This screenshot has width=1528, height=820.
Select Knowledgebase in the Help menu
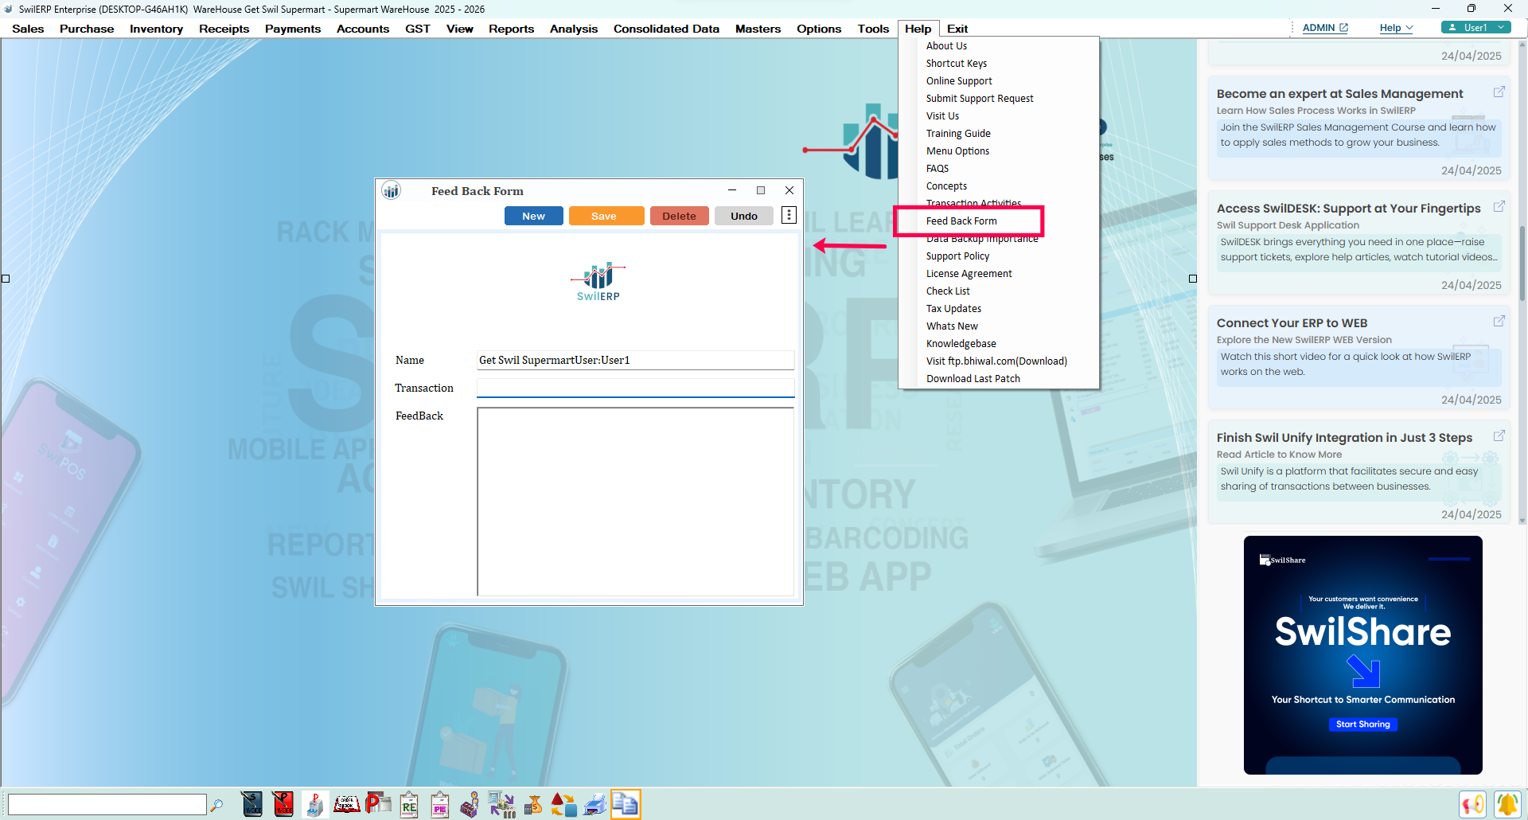(961, 344)
